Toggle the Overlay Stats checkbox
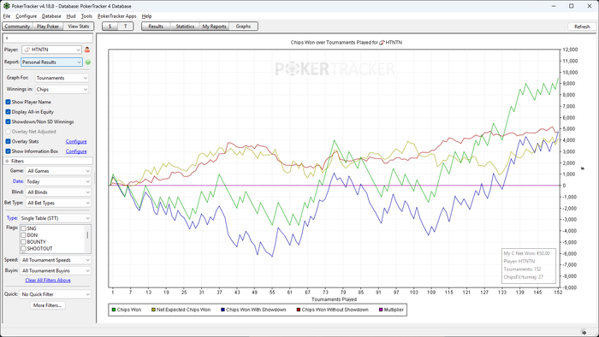The width and height of the screenshot is (599, 337). click(8, 141)
